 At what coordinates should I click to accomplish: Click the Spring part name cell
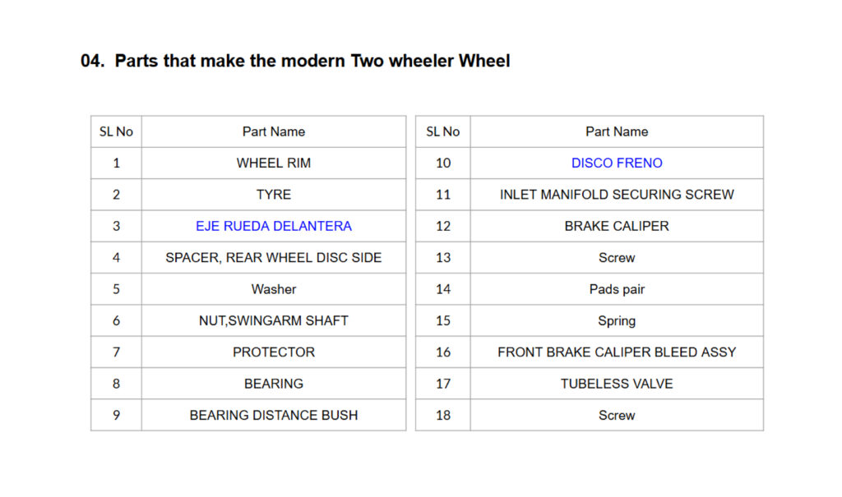click(x=617, y=320)
